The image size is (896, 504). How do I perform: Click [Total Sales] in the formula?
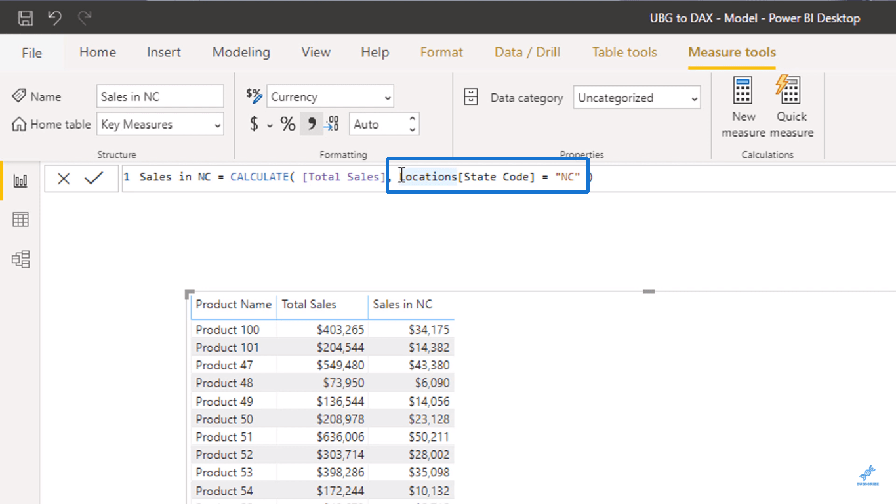coord(344,177)
